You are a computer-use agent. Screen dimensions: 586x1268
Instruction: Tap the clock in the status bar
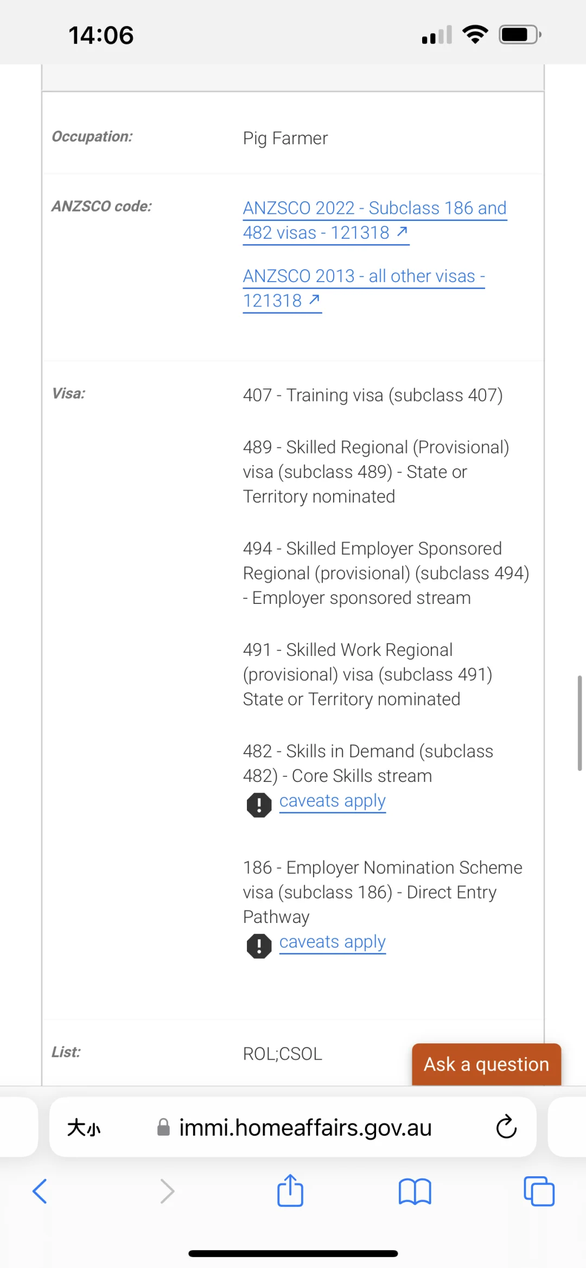(x=101, y=35)
